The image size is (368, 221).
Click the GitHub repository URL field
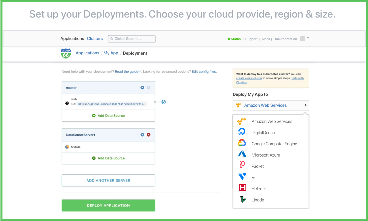click(x=112, y=104)
